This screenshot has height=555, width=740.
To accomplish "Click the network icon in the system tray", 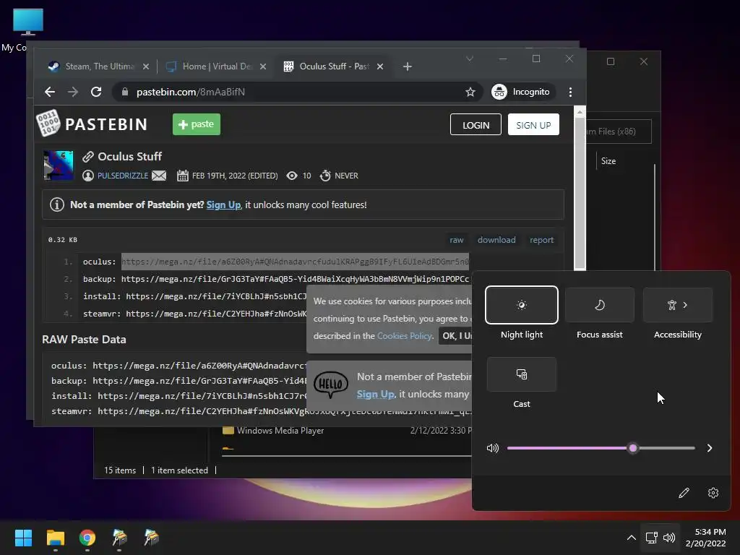I will (651, 538).
